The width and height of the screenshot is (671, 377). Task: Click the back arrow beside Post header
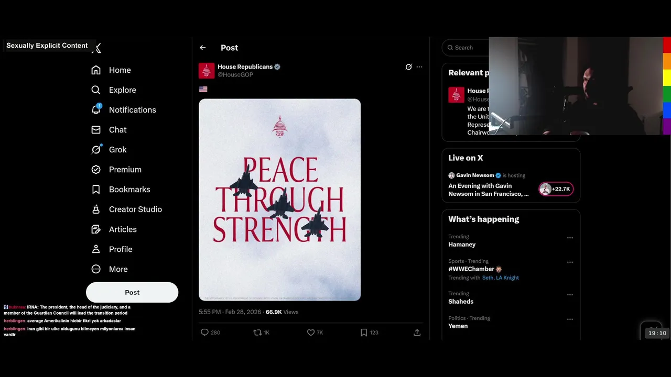203,48
